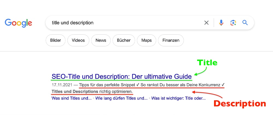273x136 pixels.
Task: Click the result date 17.11.2021
Action: point(62,85)
